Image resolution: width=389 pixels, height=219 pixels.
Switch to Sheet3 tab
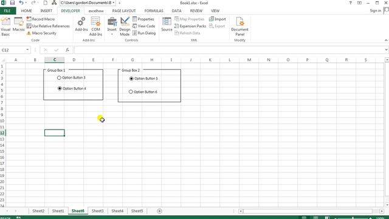tap(97, 211)
